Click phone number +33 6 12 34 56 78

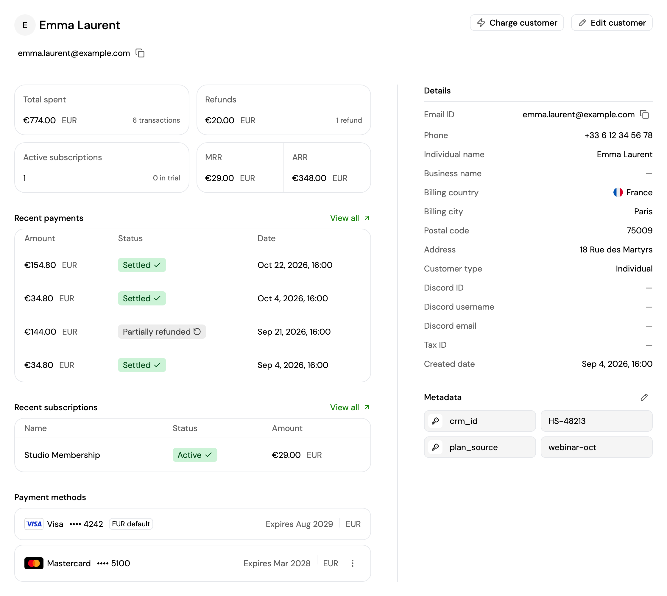click(618, 135)
